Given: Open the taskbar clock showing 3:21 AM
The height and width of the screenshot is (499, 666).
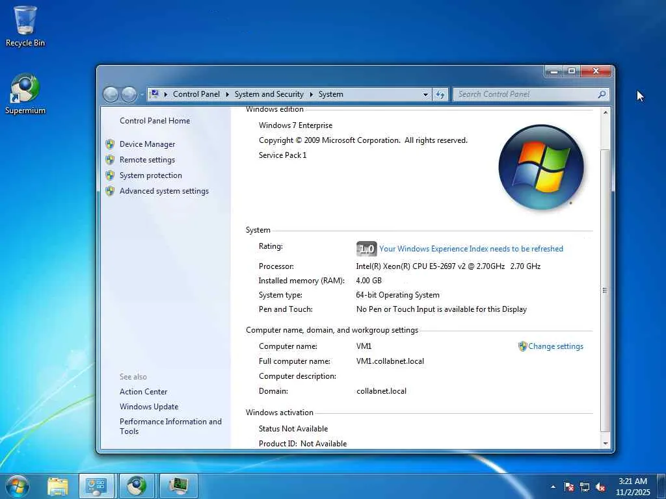Looking at the screenshot, I should tap(633, 486).
